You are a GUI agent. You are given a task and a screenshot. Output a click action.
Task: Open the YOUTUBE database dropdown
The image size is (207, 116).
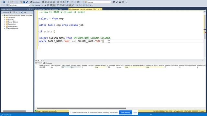(x=20, y=5)
